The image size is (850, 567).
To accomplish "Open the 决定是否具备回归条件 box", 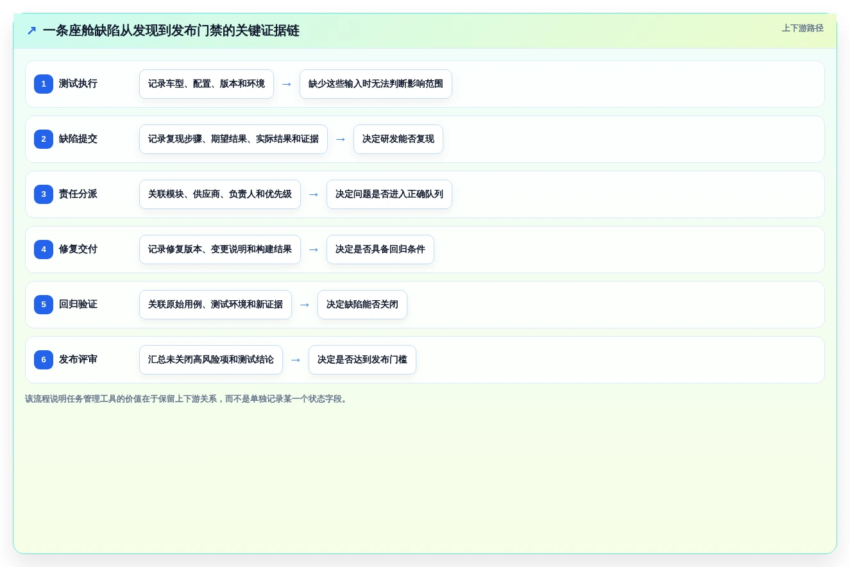I will pos(380,250).
